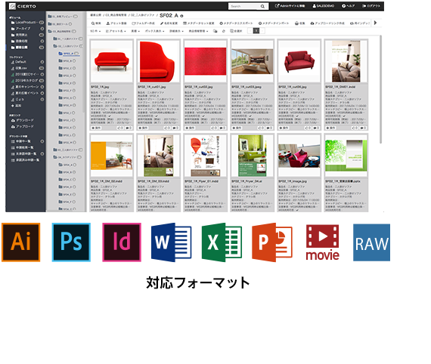The image size is (431, 364).
Task: Click the magnifier icon in the Search box
Action: (262, 6)
